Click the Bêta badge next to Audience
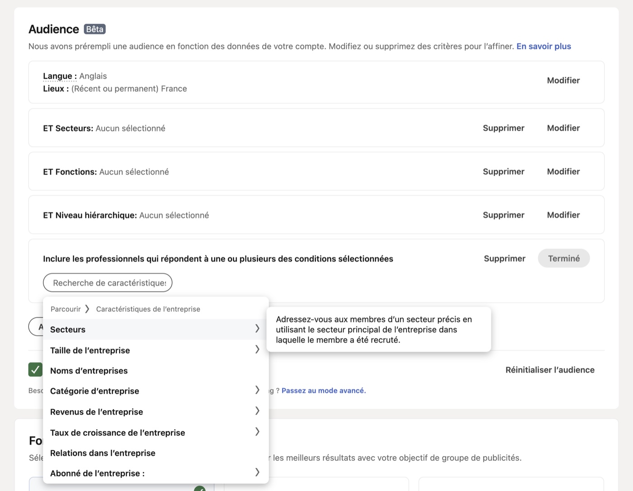633x491 pixels. pyautogui.click(x=94, y=29)
